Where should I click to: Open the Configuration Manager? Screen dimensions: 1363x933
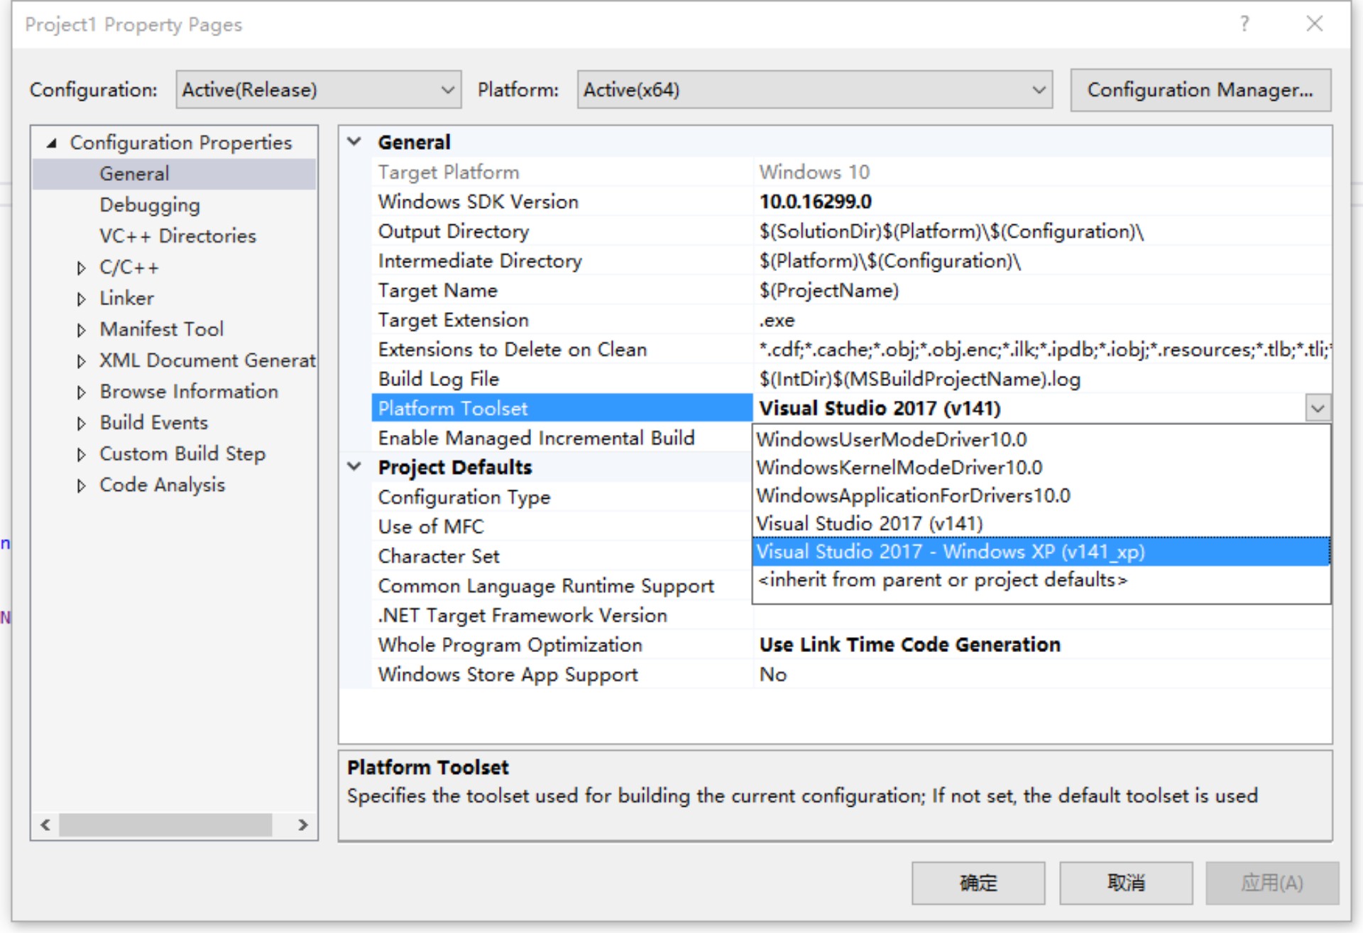pyautogui.click(x=1200, y=90)
